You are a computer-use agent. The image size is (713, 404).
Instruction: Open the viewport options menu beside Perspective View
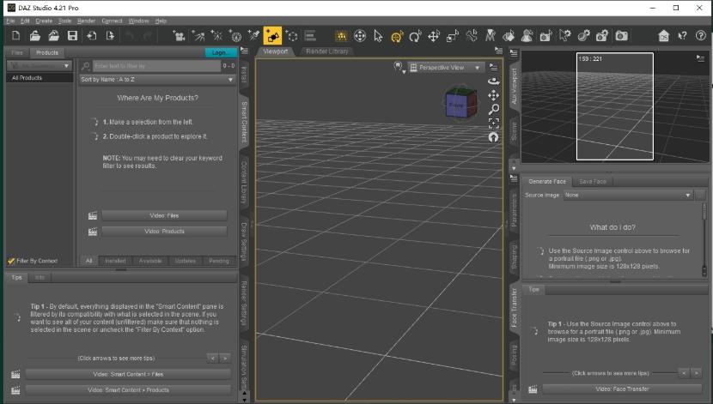point(493,67)
